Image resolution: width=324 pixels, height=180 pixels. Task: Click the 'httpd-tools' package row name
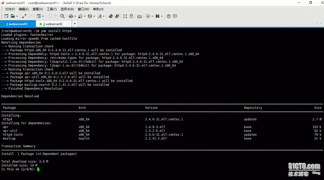pos(13,135)
